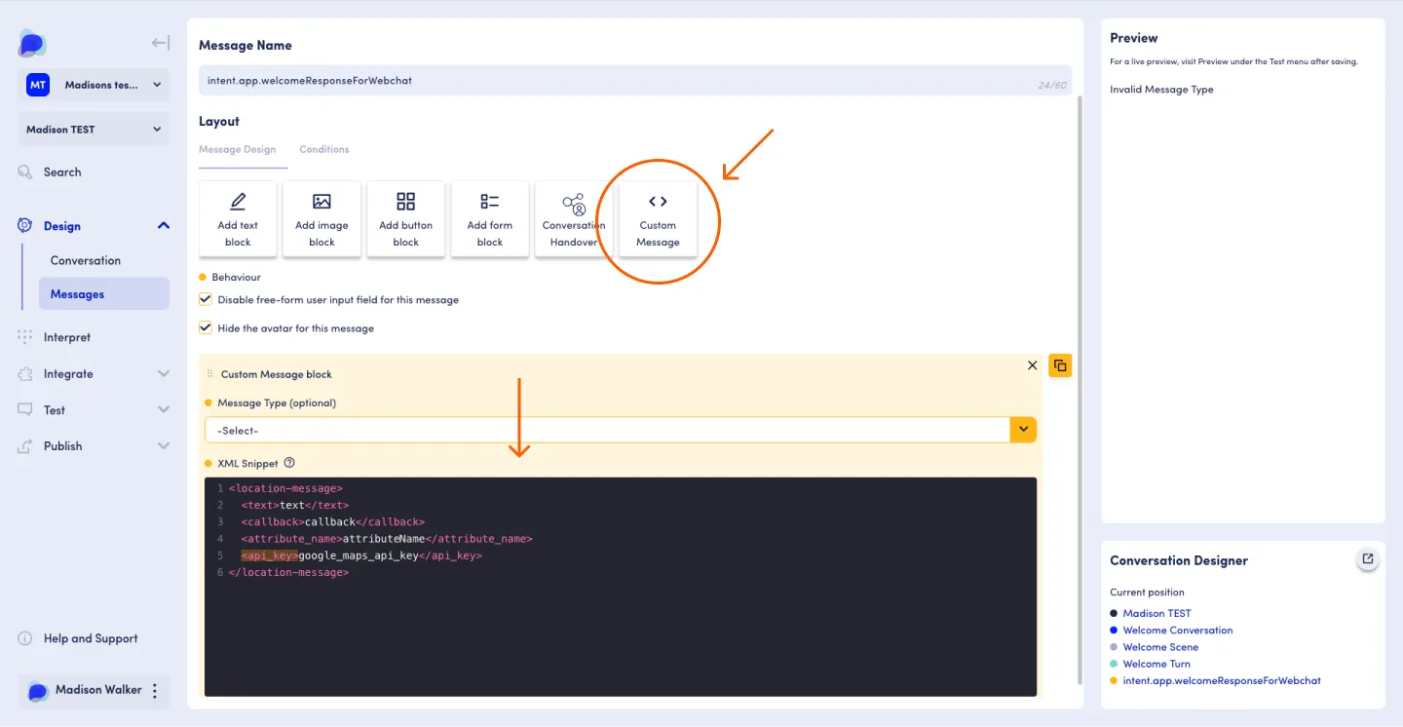Open the Welcome Turn link

(x=1157, y=664)
